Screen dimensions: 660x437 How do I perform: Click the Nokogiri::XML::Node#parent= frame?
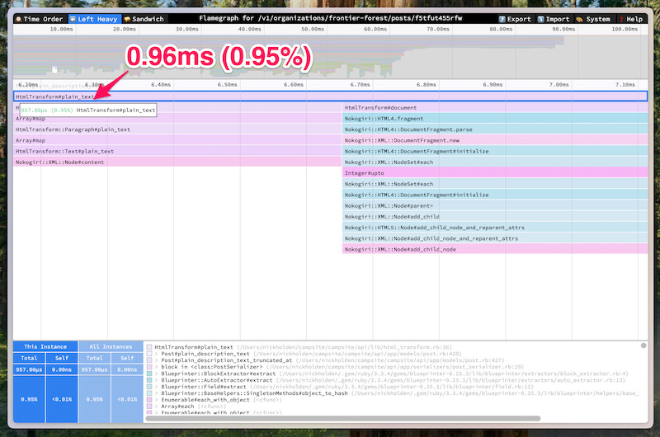(495, 205)
